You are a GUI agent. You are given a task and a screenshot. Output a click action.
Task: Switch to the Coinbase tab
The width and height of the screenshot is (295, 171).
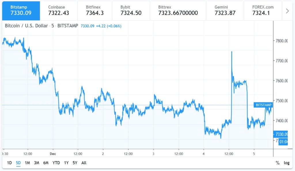click(x=59, y=10)
